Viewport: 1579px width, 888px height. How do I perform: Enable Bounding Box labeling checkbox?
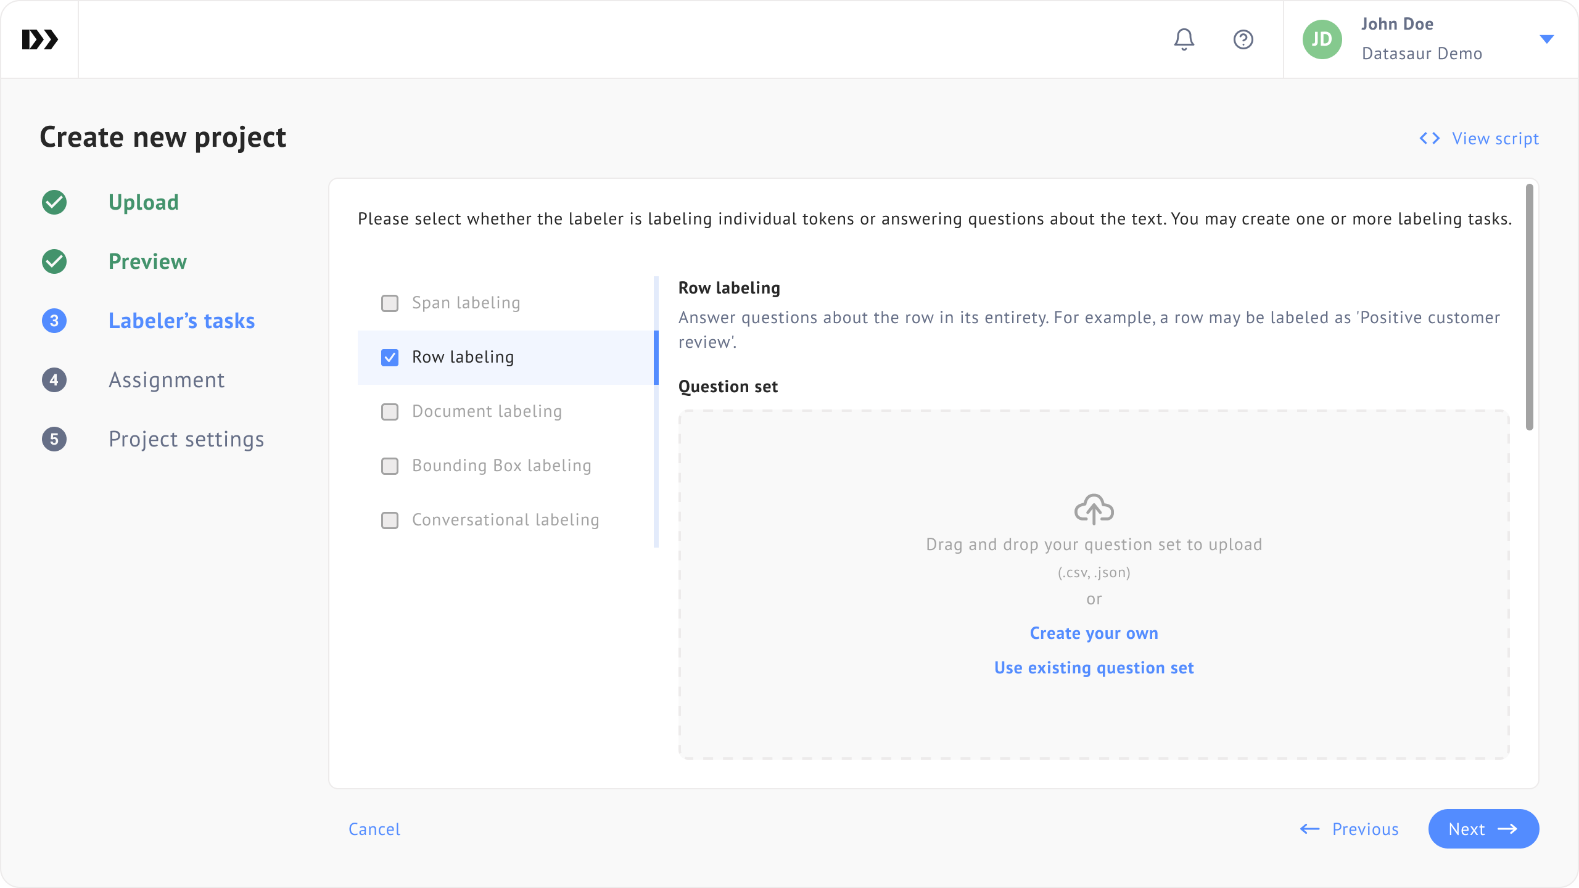[x=390, y=466]
